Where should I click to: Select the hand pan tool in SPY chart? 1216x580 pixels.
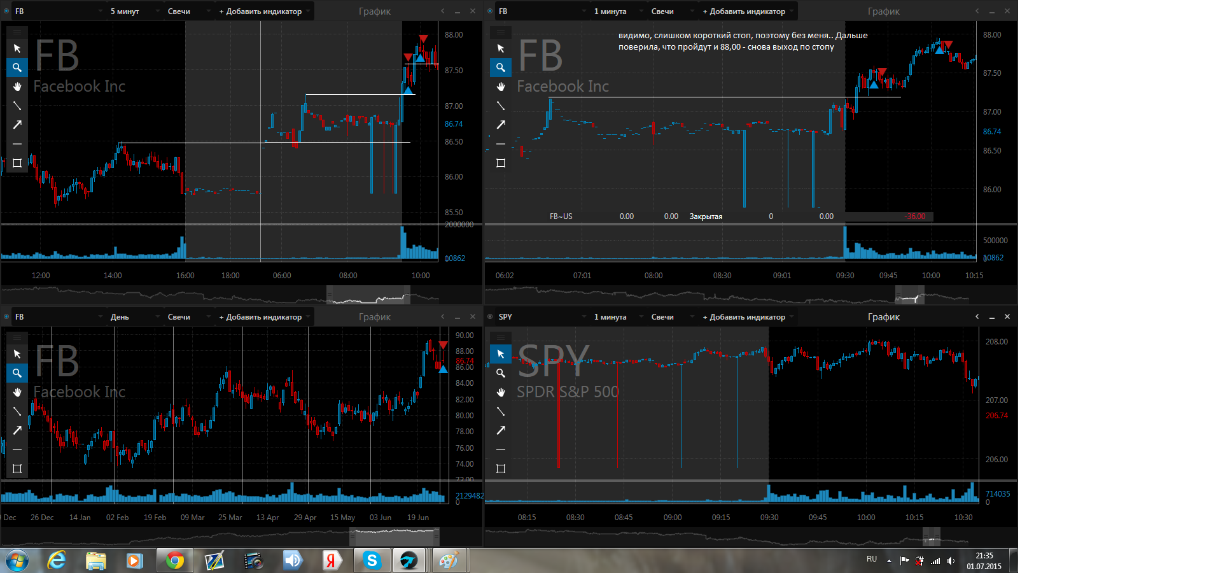pos(501,392)
